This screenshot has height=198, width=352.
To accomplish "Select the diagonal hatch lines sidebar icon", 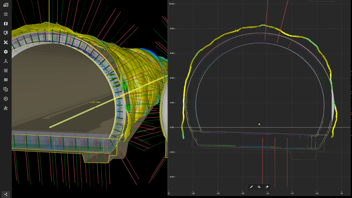I will [x=5, y=70].
